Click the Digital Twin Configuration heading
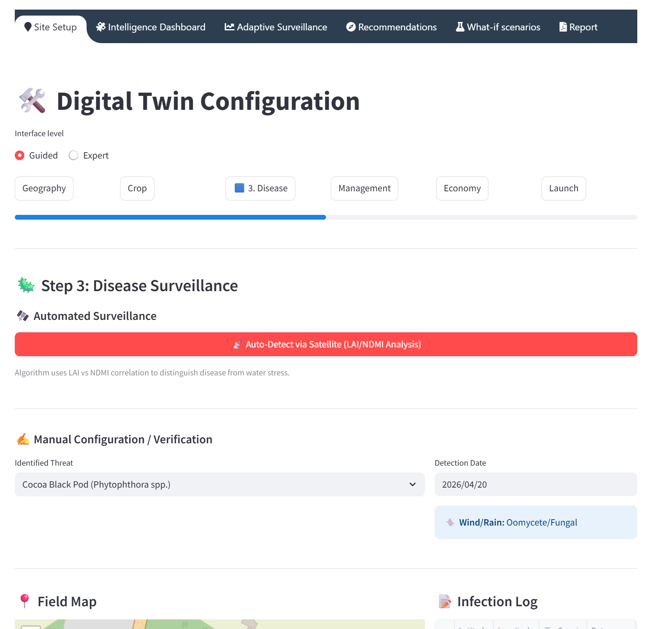The height and width of the screenshot is (629, 668). pyautogui.click(x=208, y=101)
